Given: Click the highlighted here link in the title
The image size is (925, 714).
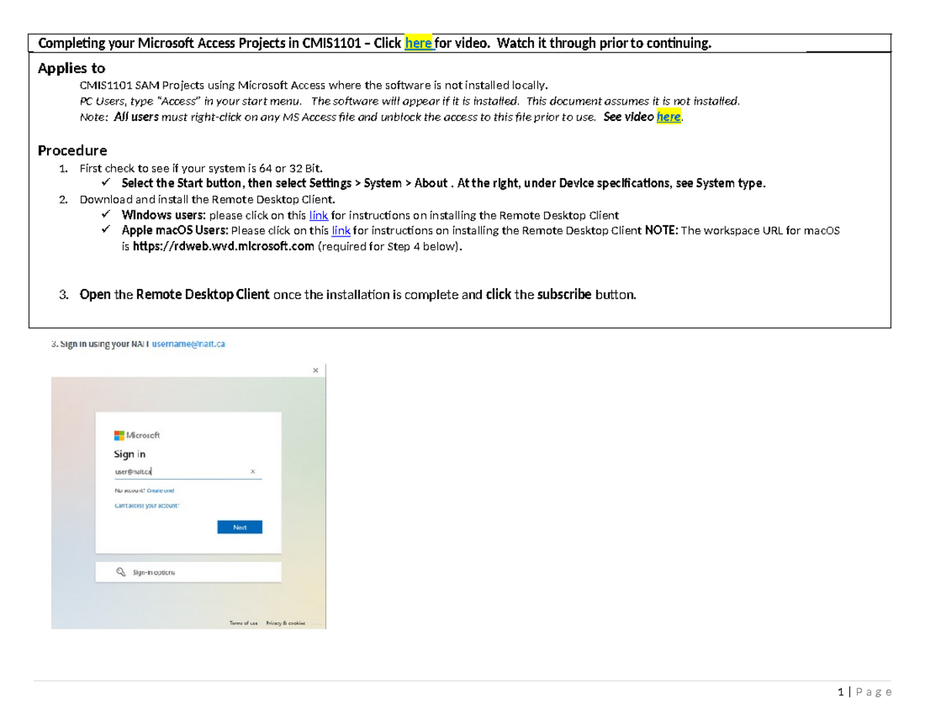Looking at the screenshot, I should coord(419,43).
